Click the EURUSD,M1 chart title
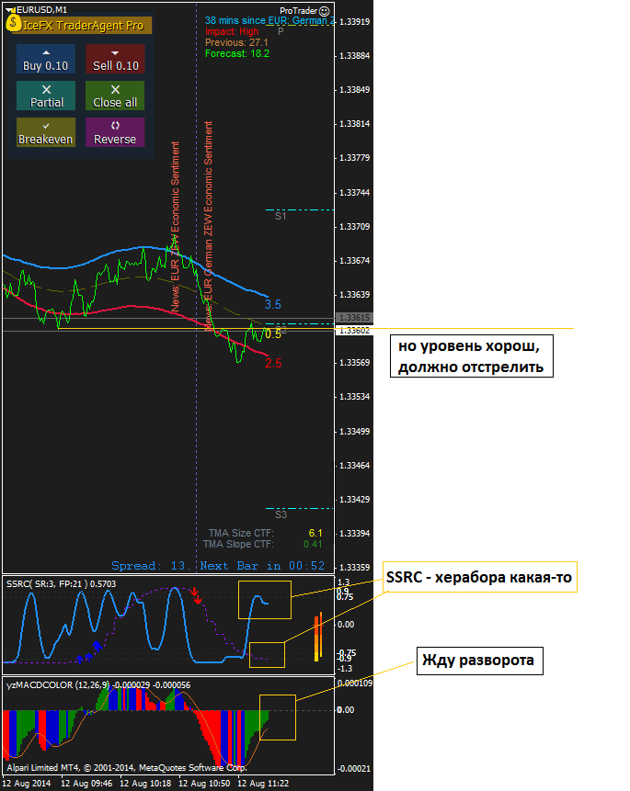Viewport: 630px width, 791px height. pyautogui.click(x=42, y=9)
